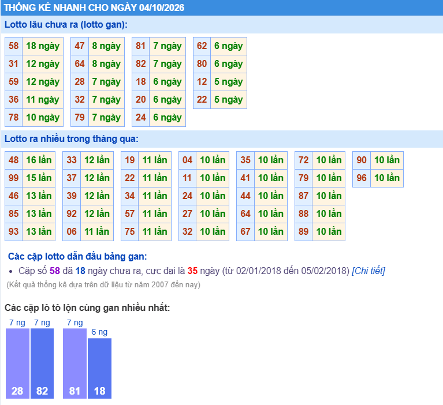This screenshot has width=443, height=405.
Task: Click the header 'THỐNG KÊ NHANH CHO NGÀY 04/10/2026'
Action: point(94,7)
